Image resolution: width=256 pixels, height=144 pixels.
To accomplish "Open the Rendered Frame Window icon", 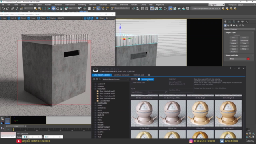I will (x=175, y=8).
